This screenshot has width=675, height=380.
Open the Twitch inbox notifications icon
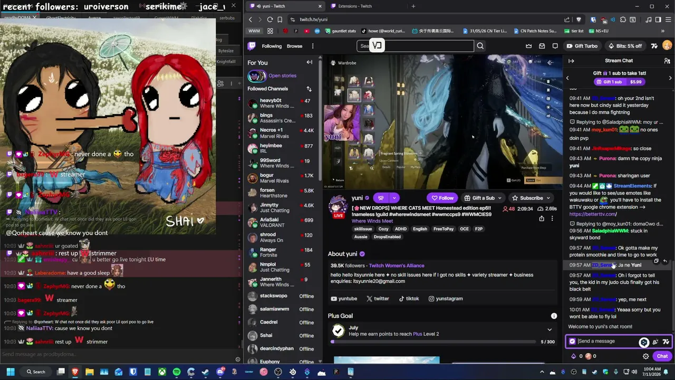[x=541, y=46]
